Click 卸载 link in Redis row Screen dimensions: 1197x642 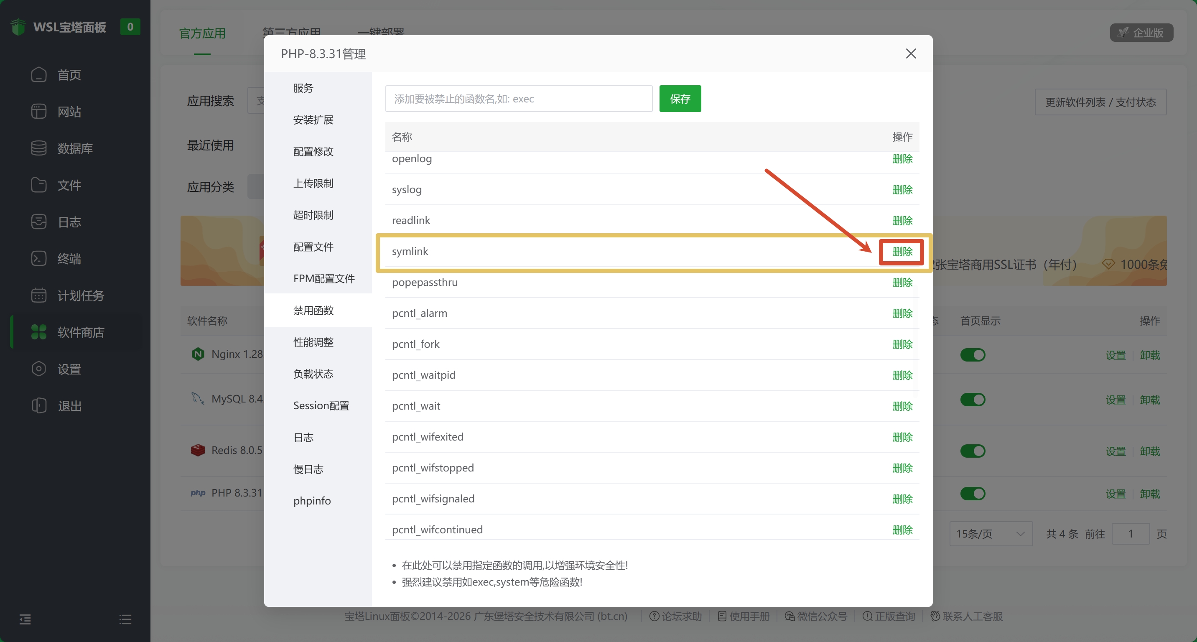(x=1150, y=451)
